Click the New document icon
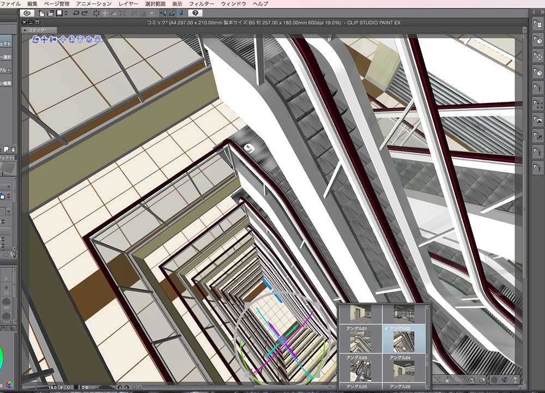The image size is (545, 393). (41, 13)
